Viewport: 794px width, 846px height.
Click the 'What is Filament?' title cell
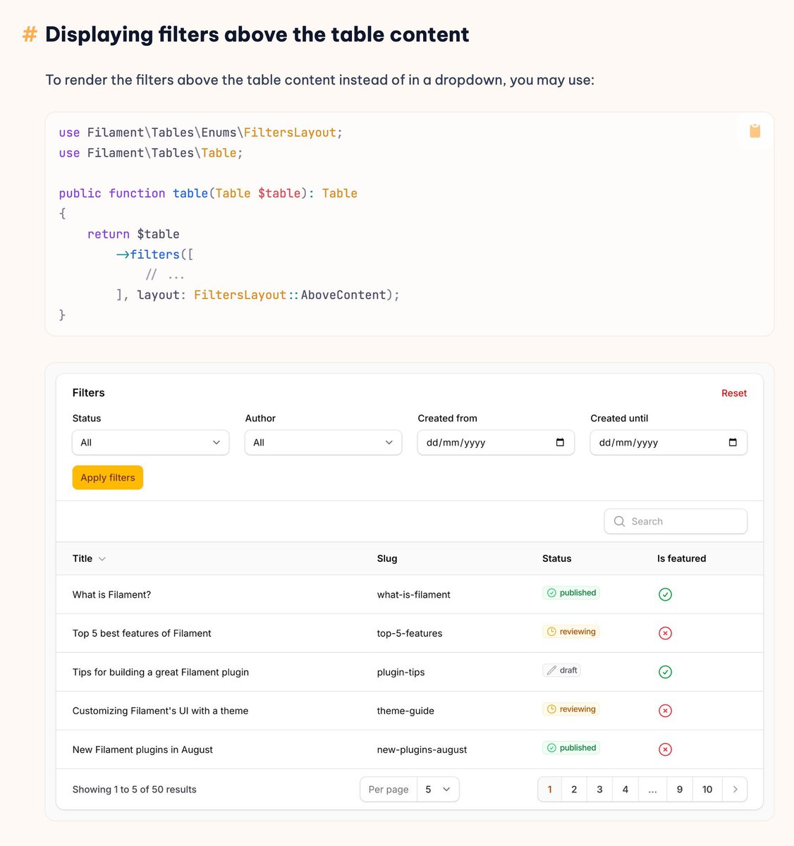pos(111,594)
